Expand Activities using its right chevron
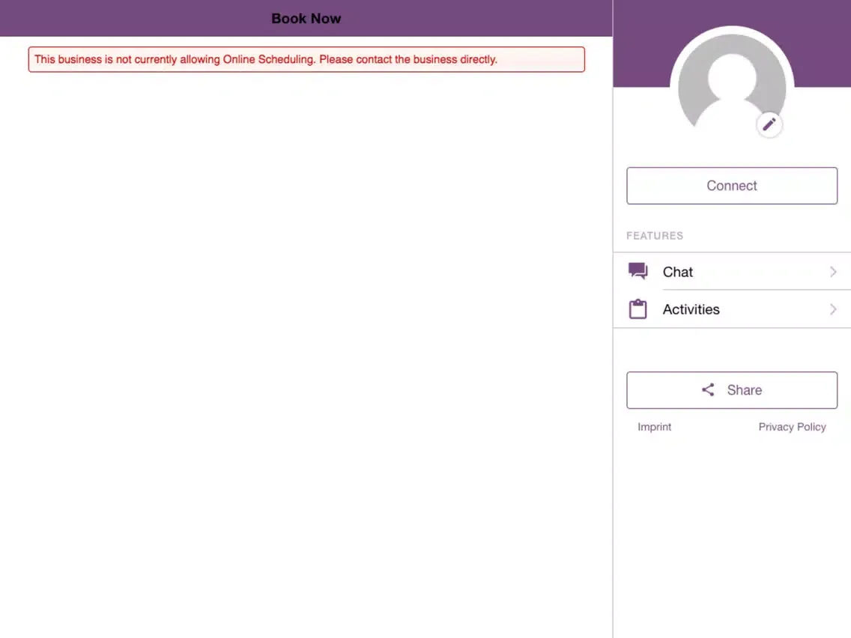Image resolution: width=851 pixels, height=638 pixels. (833, 309)
